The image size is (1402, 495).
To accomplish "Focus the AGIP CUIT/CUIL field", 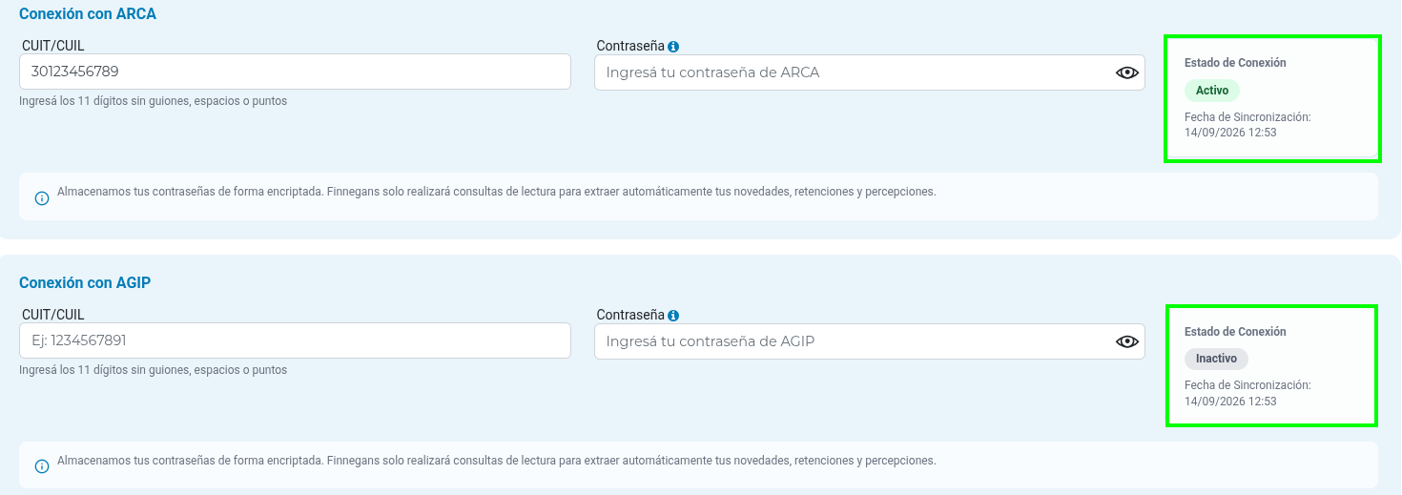I will coord(295,340).
